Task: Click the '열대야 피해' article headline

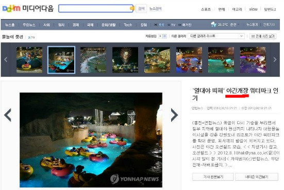Action: (x=235, y=94)
